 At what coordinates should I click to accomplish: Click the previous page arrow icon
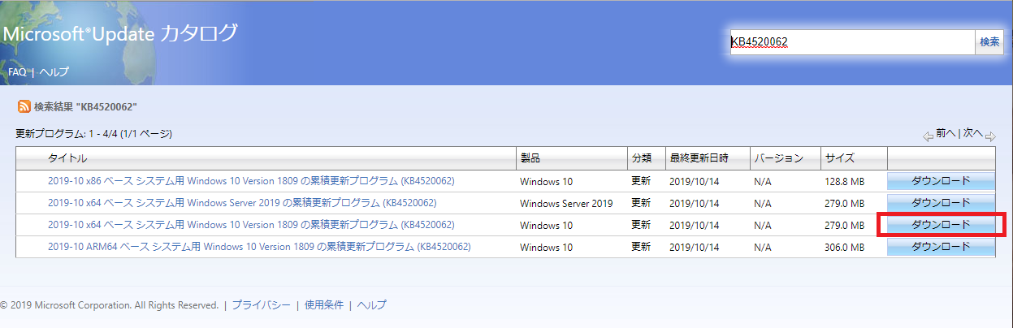pyautogui.click(x=927, y=136)
